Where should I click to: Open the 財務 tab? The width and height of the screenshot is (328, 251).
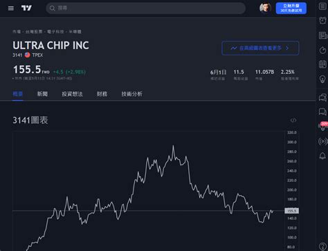[102, 94]
